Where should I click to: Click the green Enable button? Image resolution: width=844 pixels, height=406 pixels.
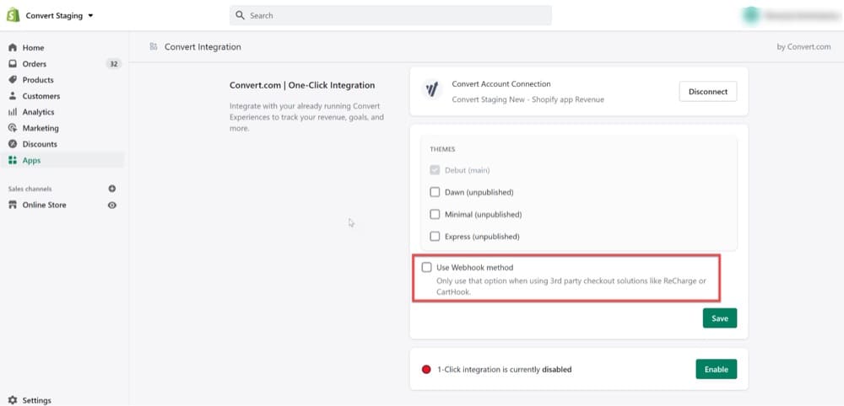coord(717,369)
